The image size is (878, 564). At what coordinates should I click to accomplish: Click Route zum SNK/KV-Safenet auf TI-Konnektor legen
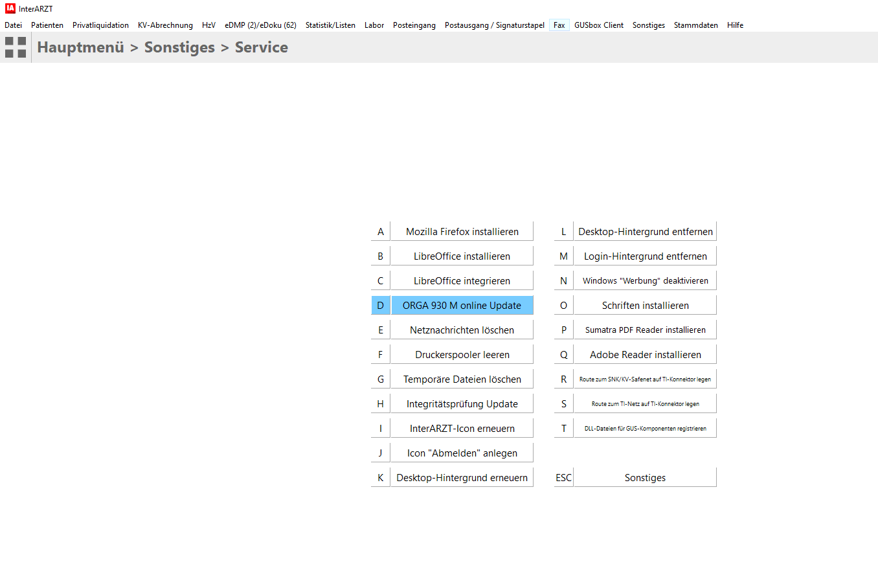646,379
